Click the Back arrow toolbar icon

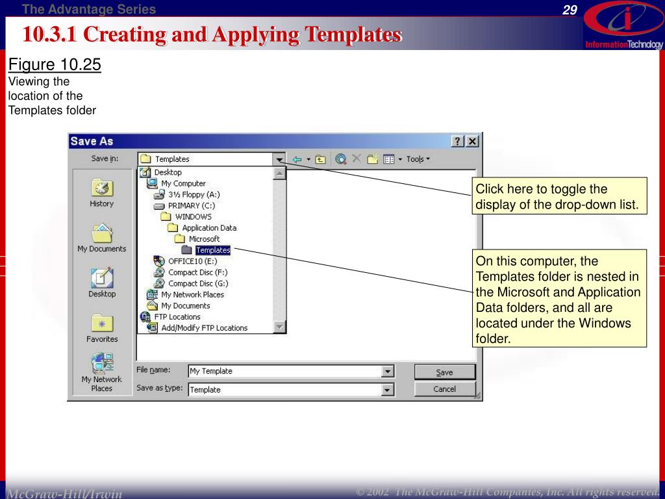click(x=297, y=160)
